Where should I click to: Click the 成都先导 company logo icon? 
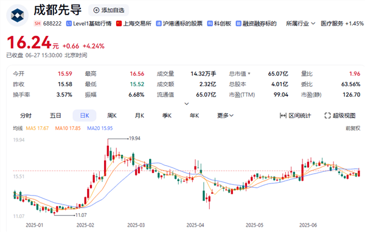pos(18,15)
